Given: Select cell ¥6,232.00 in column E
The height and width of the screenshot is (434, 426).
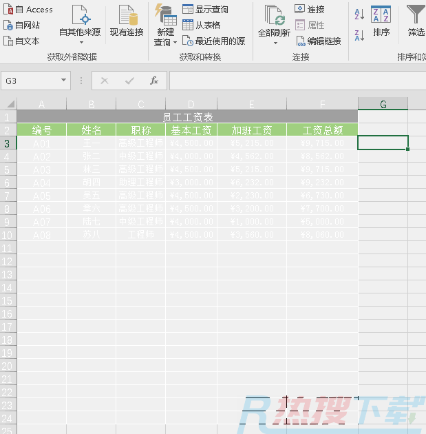Looking at the screenshot, I should click(x=252, y=182).
